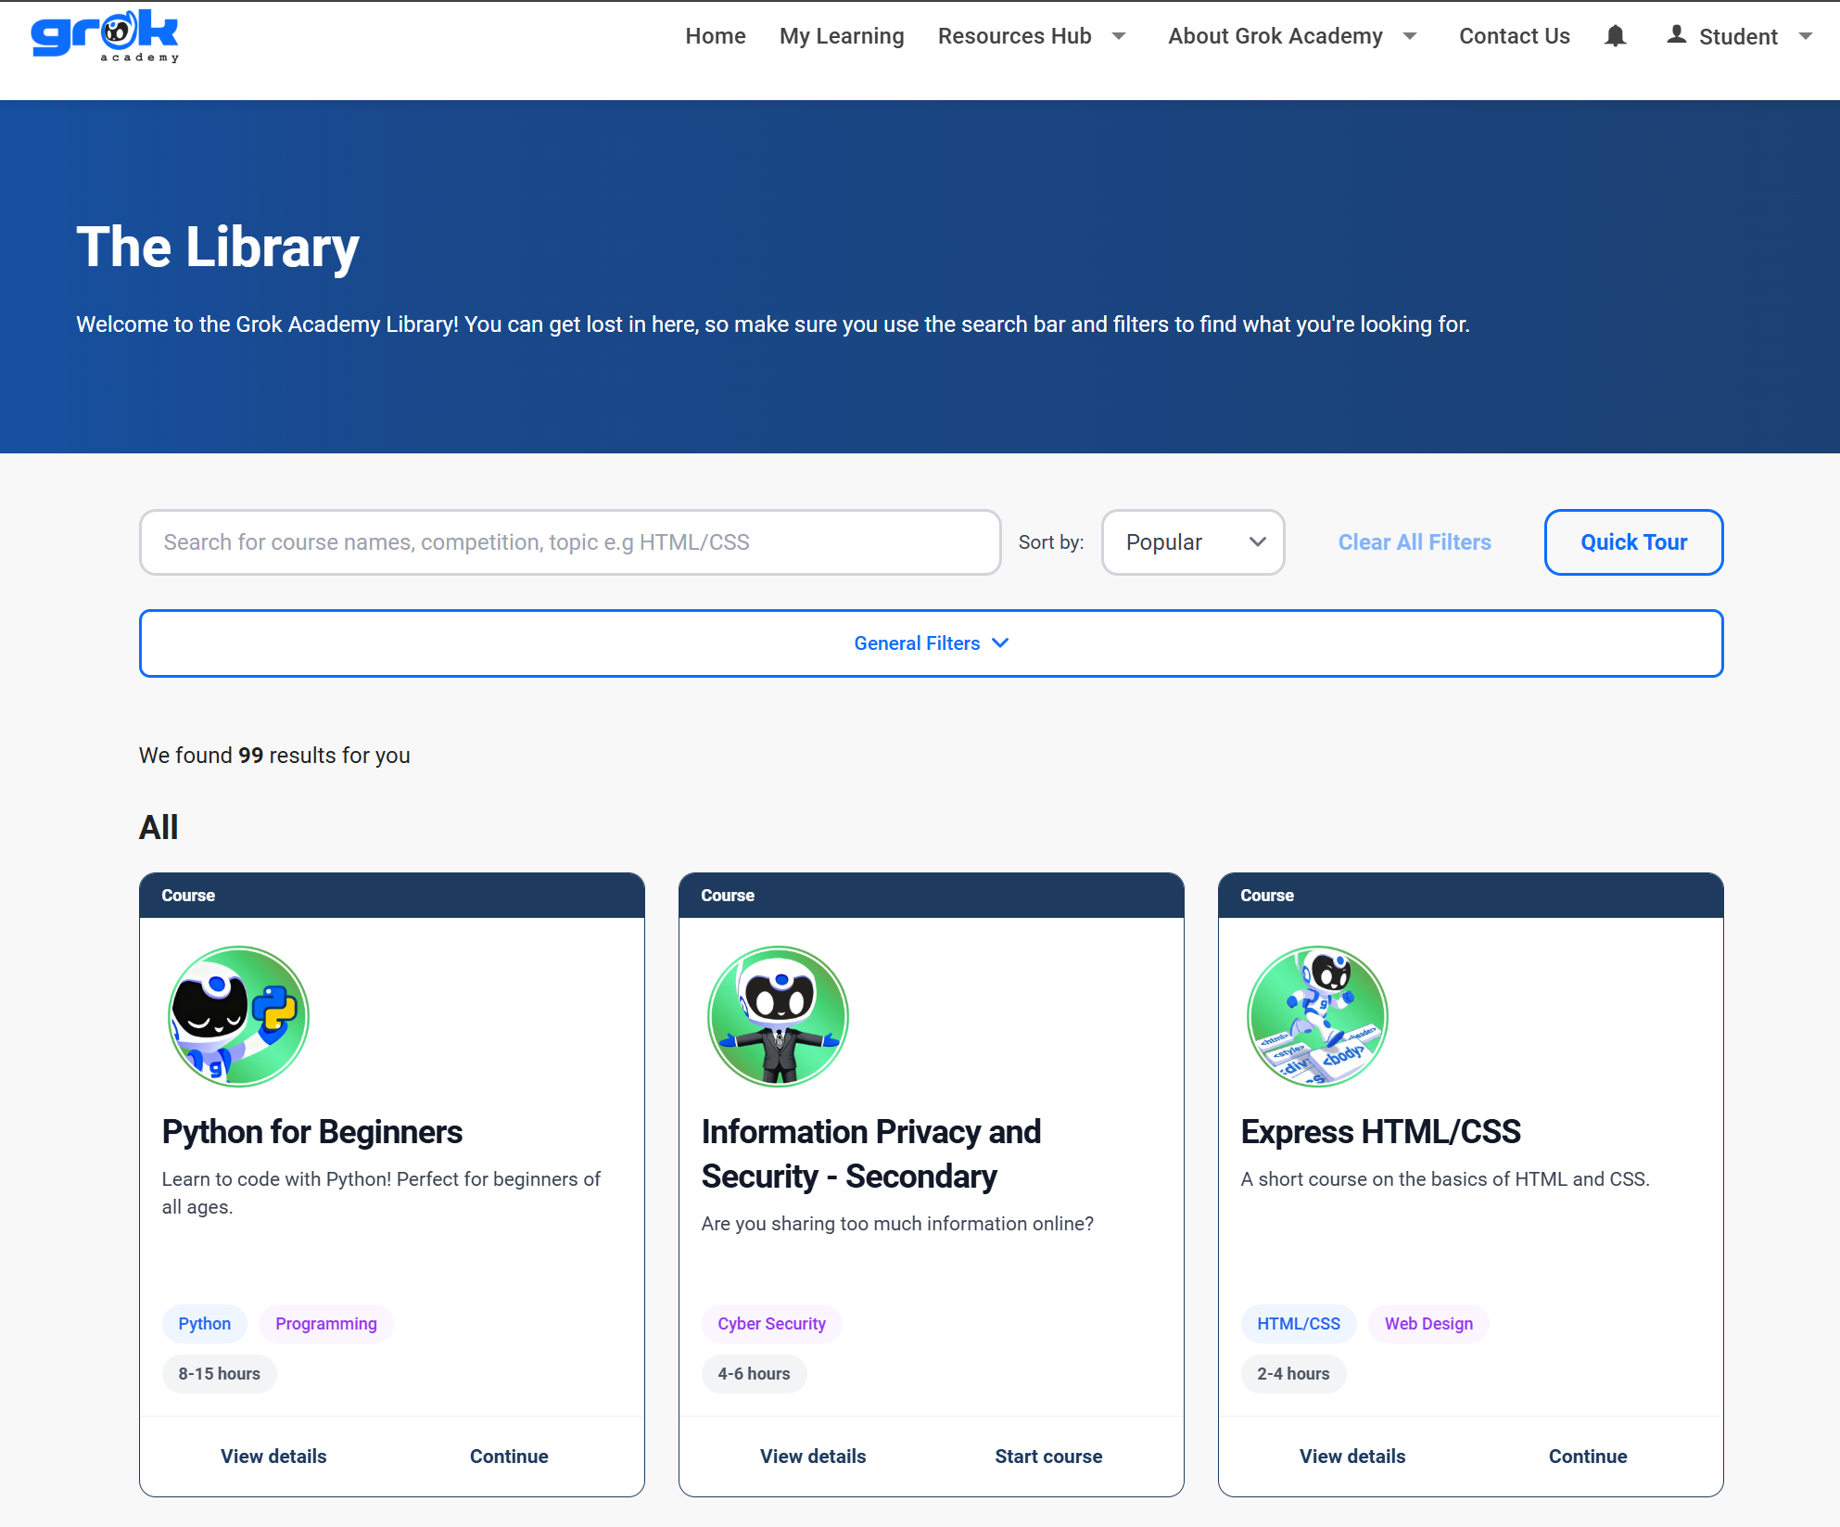This screenshot has height=1527, width=1840.
Task: Click the Grok Academy logo
Action: (x=105, y=36)
